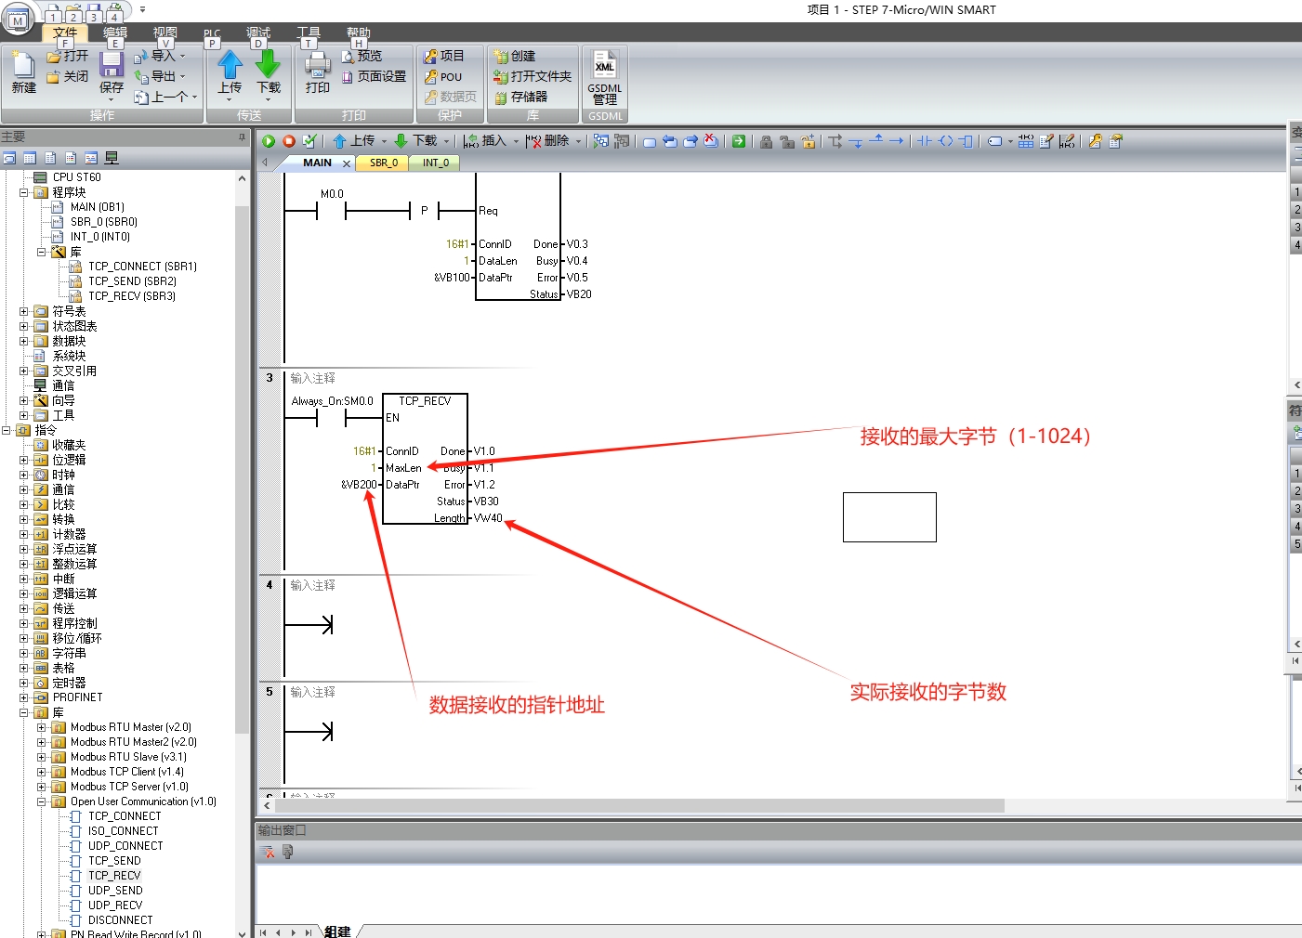The height and width of the screenshot is (938, 1302).
Task: Open the 导入 (Import) dropdown
Action: click(163, 56)
